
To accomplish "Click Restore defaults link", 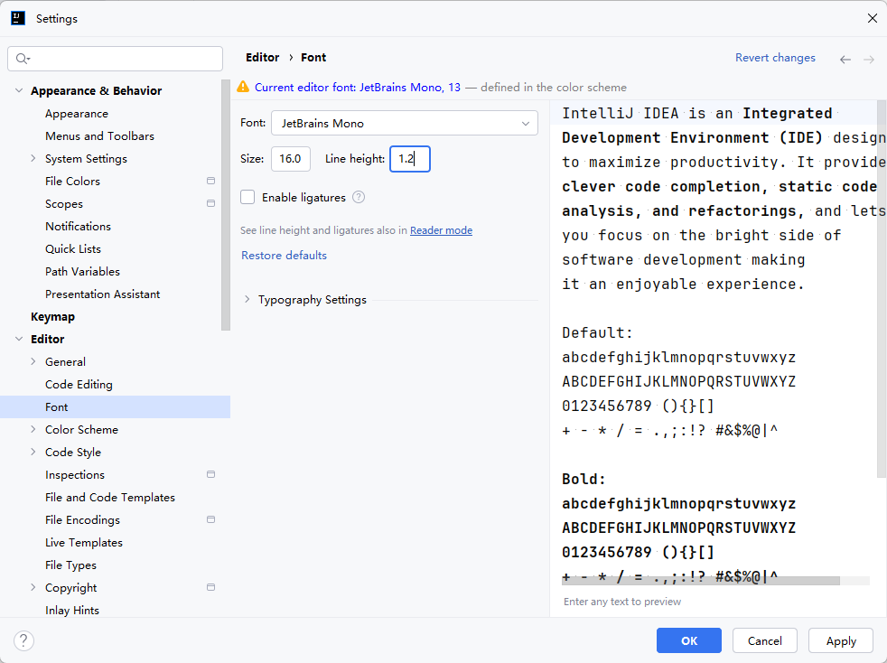I will click(x=284, y=255).
